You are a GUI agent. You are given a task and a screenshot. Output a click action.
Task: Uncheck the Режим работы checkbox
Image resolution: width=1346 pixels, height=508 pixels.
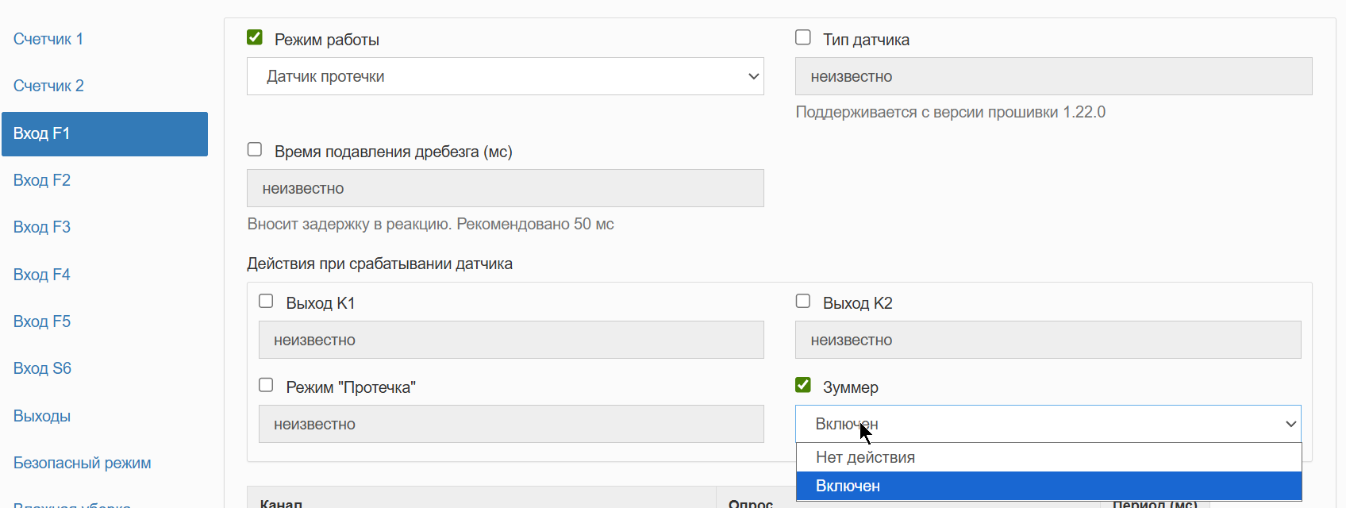pos(255,37)
